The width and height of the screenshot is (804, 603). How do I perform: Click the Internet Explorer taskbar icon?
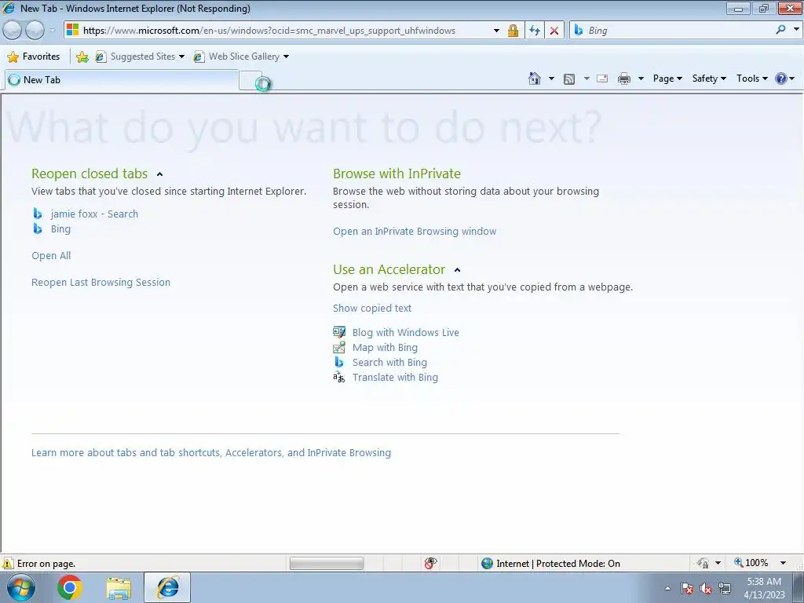(167, 587)
